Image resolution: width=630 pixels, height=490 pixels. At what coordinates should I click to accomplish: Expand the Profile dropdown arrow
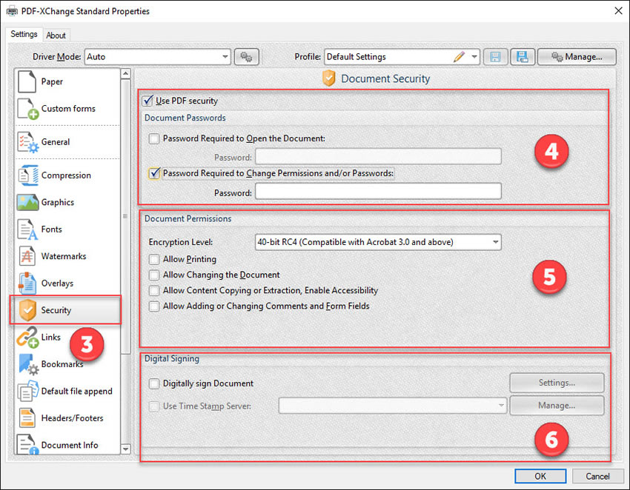(x=474, y=57)
